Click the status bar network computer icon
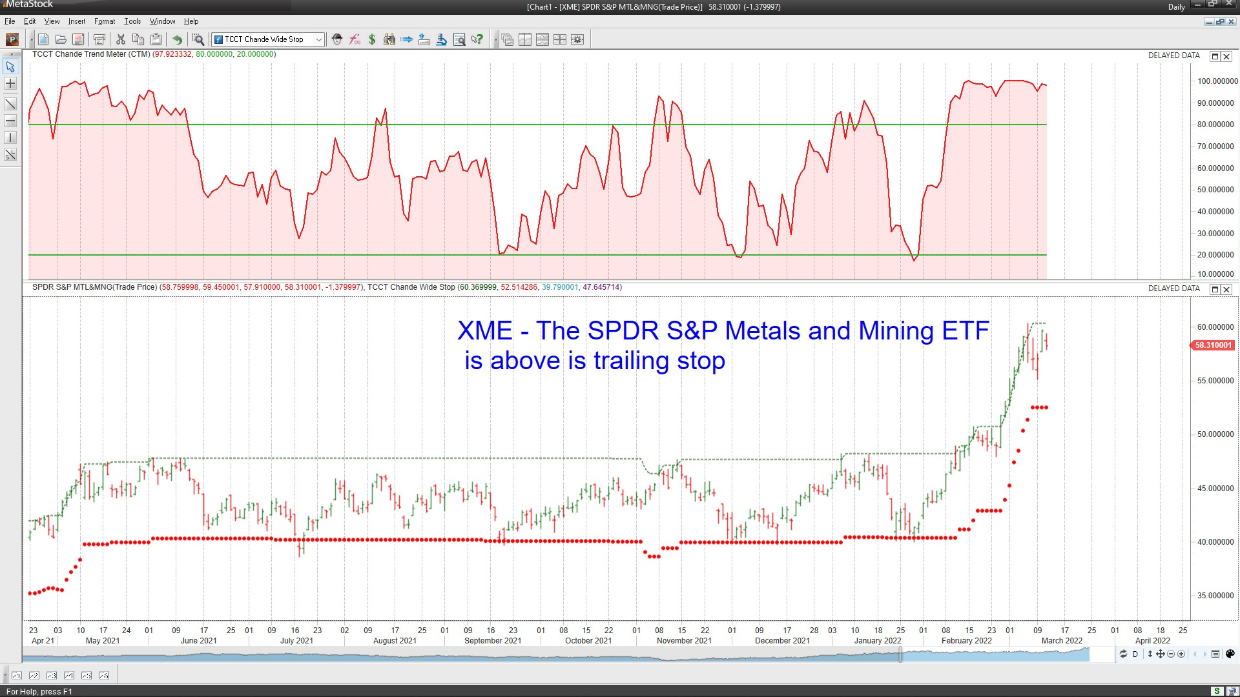 click(1232, 691)
